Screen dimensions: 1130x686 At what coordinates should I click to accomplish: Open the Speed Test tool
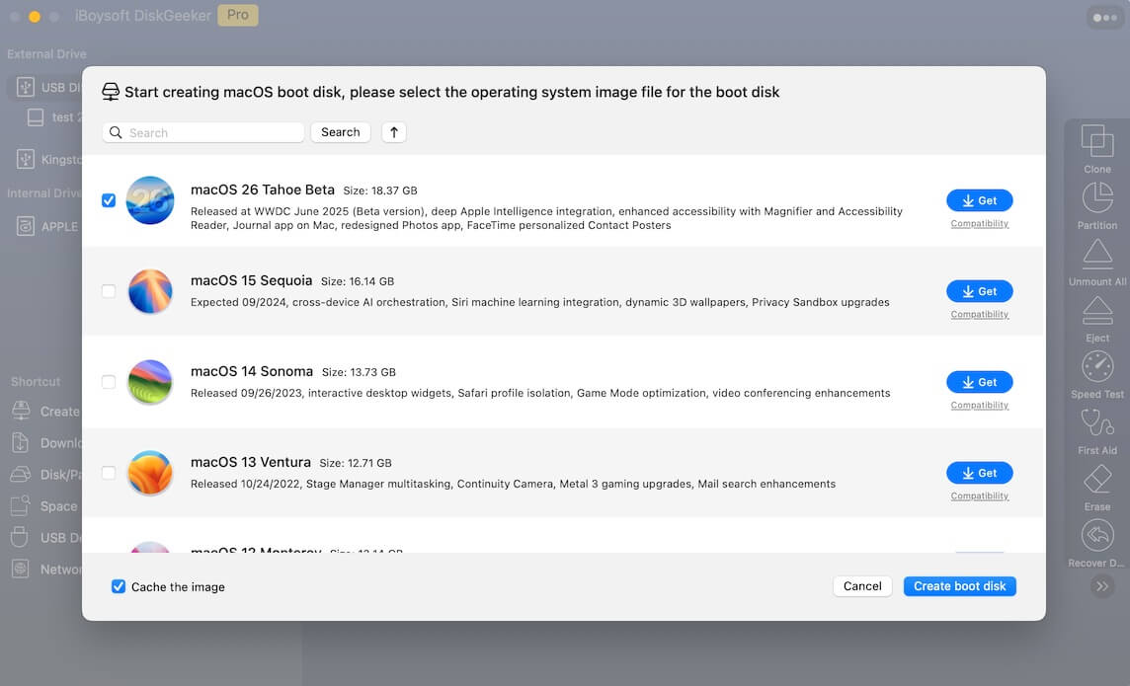click(x=1097, y=366)
